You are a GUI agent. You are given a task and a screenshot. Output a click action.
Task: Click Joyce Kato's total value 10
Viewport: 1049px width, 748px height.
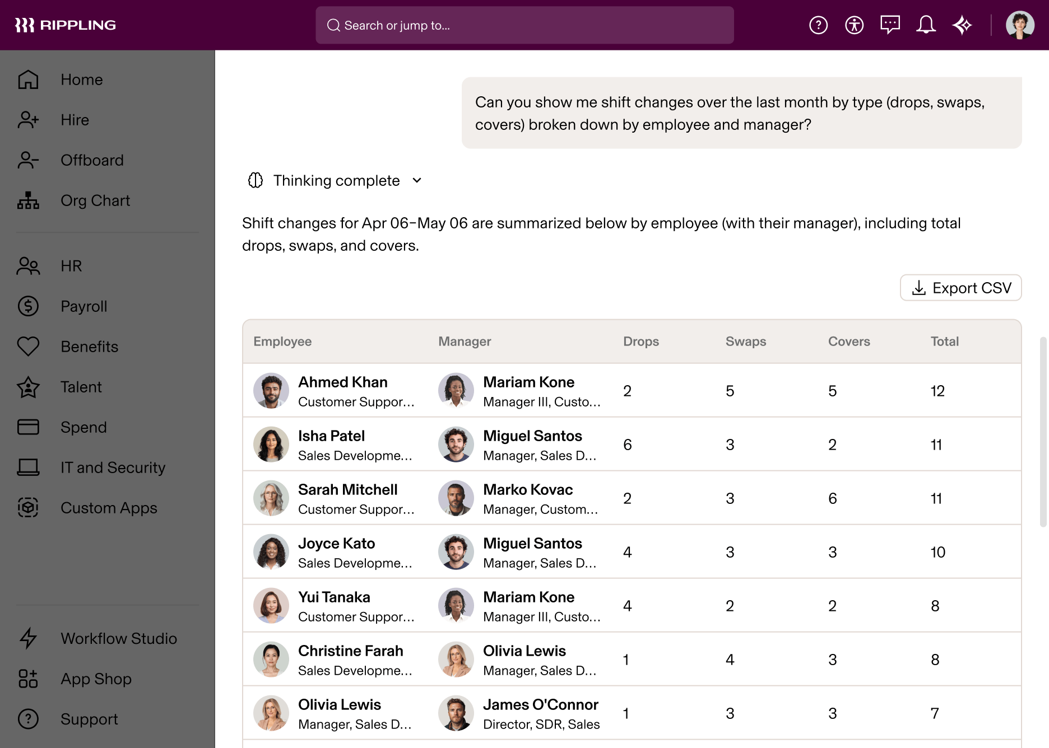(938, 552)
